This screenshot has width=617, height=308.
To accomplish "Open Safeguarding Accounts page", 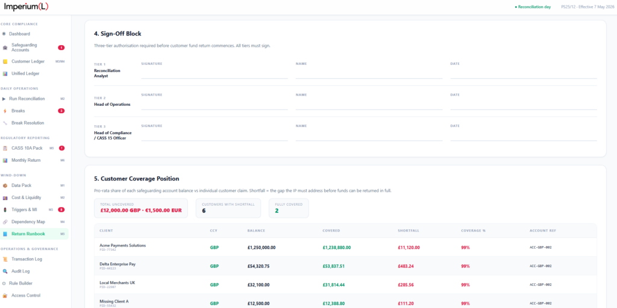I will (x=24, y=48).
